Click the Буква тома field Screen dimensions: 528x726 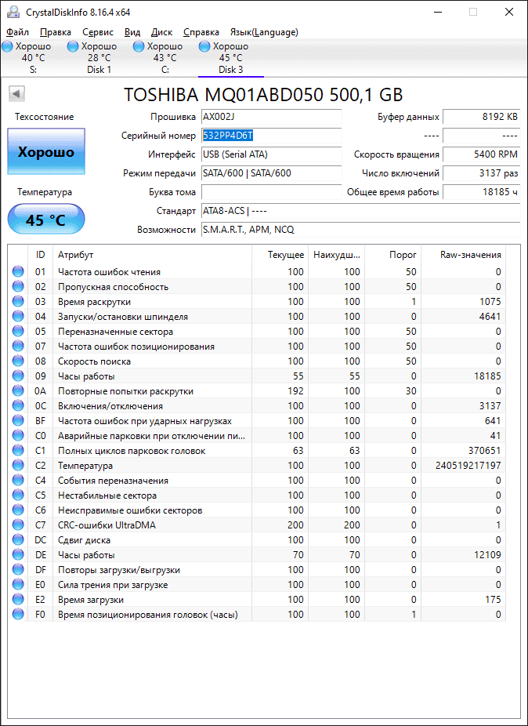tap(271, 192)
